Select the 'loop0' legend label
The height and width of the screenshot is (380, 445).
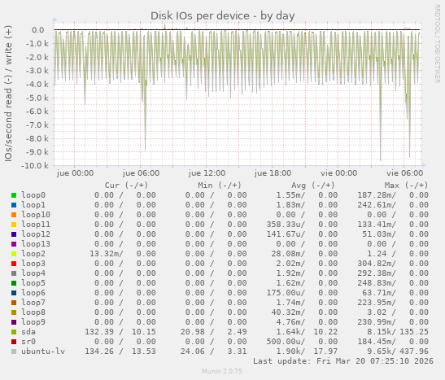(x=33, y=195)
